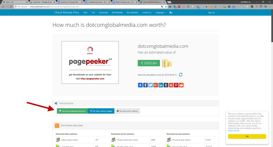Go to the Sell Websites page

(x=118, y=13)
